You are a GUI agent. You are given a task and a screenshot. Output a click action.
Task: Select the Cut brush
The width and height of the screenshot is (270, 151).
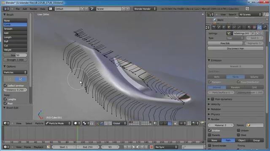click(15, 46)
